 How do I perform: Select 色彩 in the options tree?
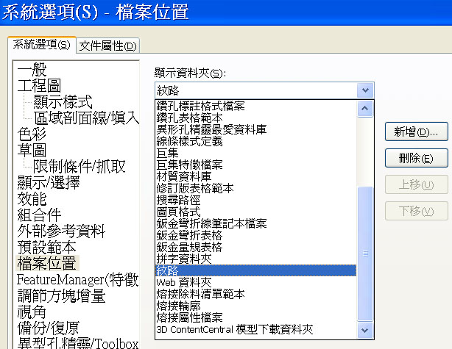(x=32, y=134)
